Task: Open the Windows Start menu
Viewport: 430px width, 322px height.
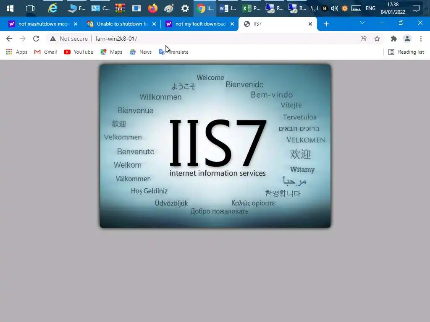Action: (x=10, y=8)
